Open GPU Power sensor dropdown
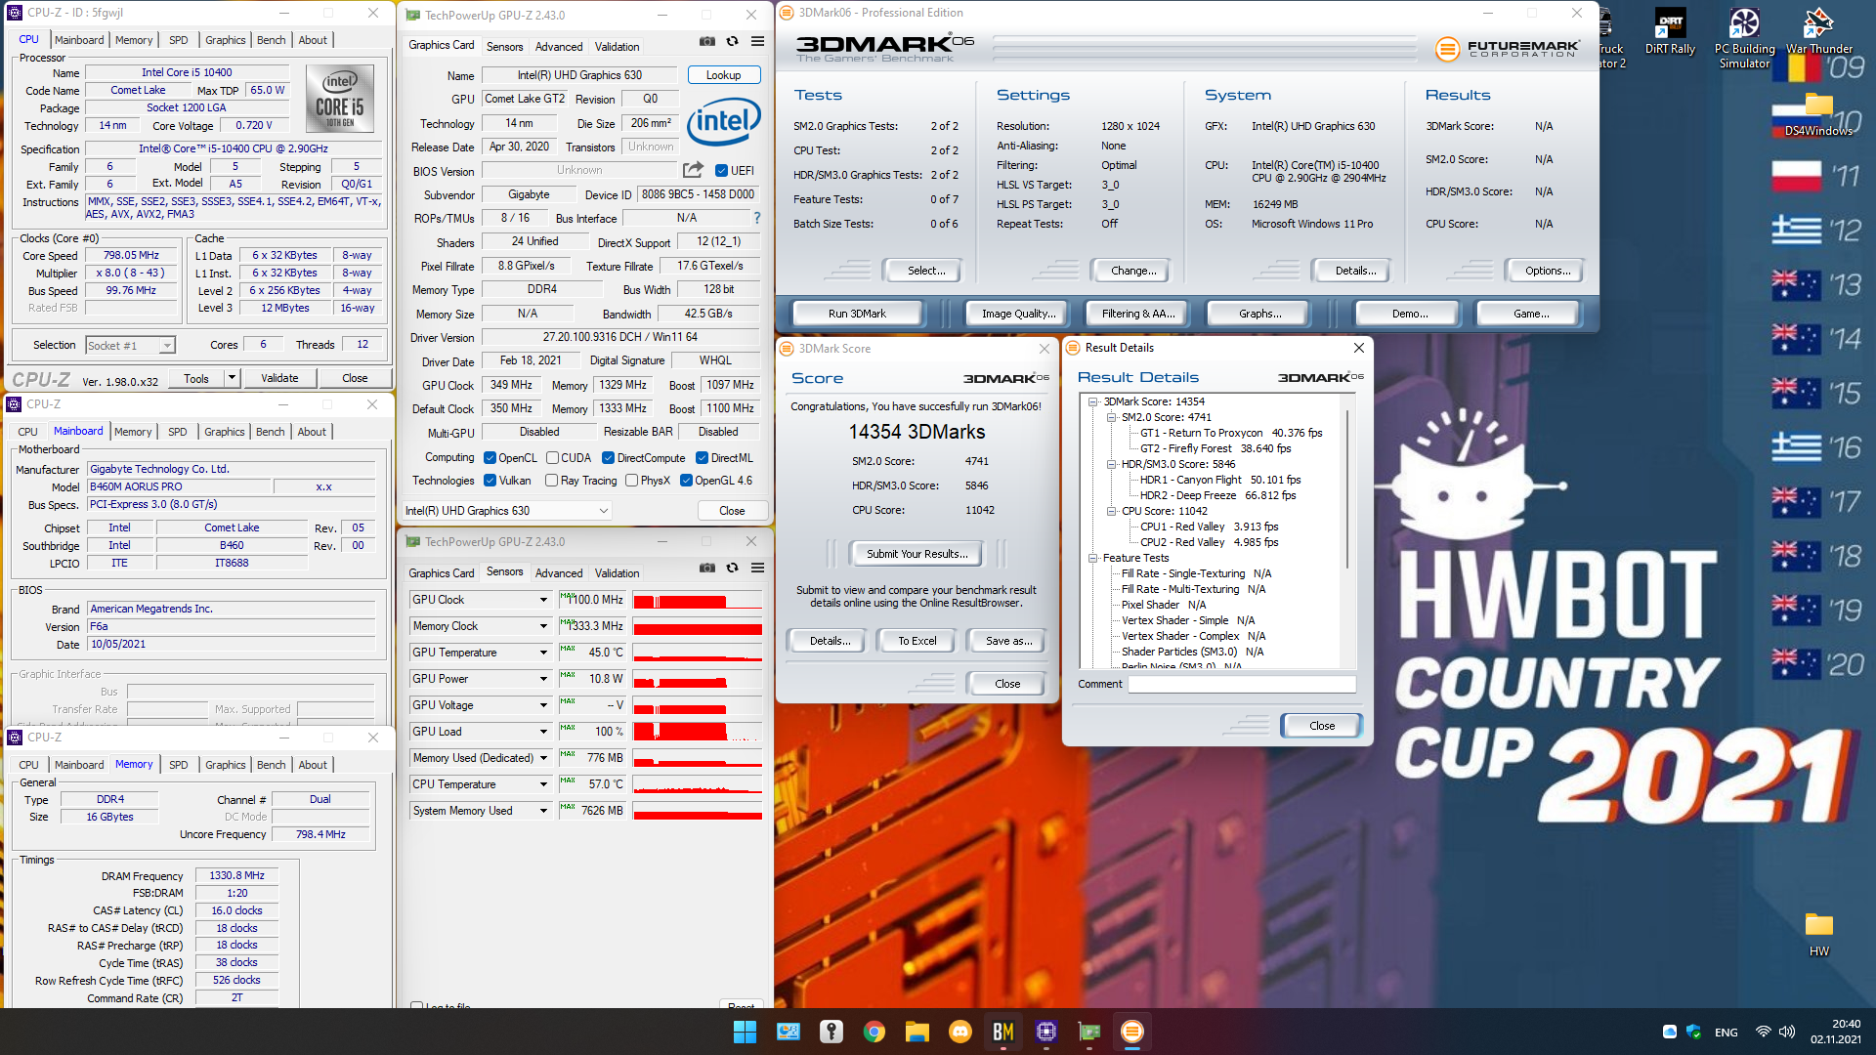1876x1055 pixels. tap(543, 679)
